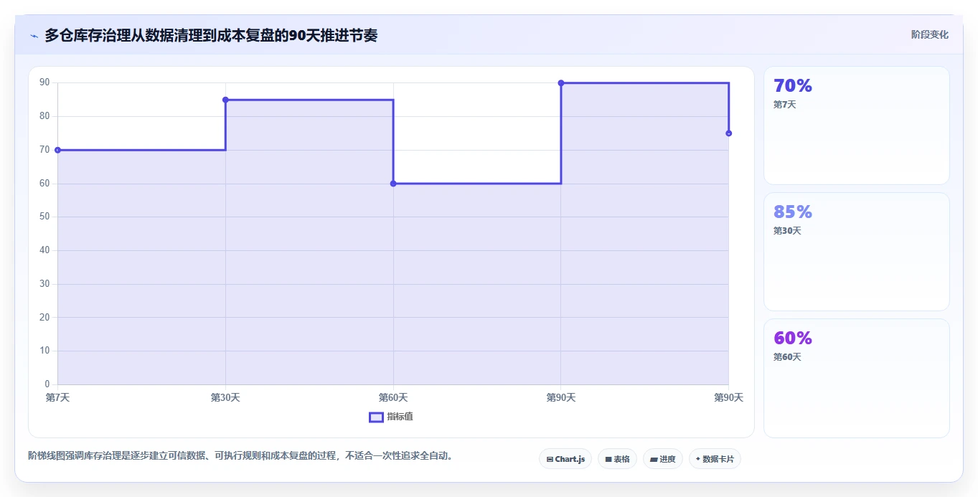978x497 pixels.
Task: Click the y-axis tick label 20
Action: pyautogui.click(x=44, y=317)
